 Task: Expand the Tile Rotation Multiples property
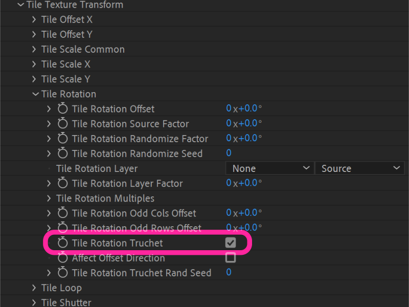[x=48, y=198]
